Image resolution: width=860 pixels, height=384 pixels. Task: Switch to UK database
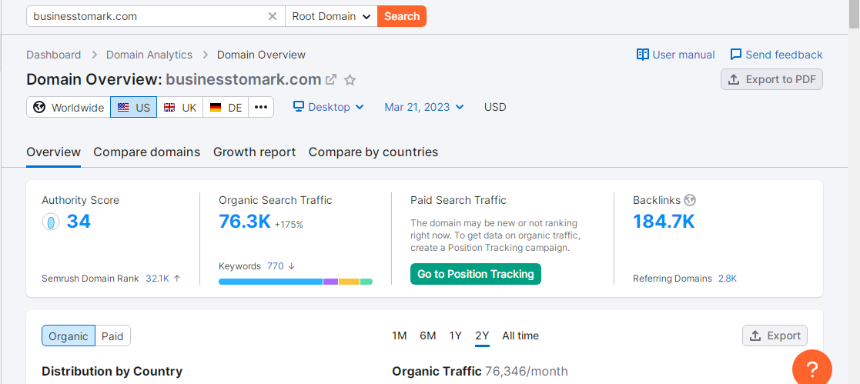(x=180, y=107)
